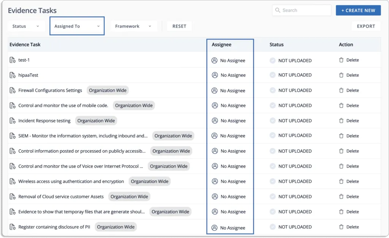Click NOT UPLOADED status in mobile code row

tap(295, 106)
